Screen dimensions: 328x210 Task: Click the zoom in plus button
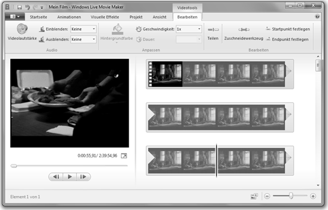[313, 196]
